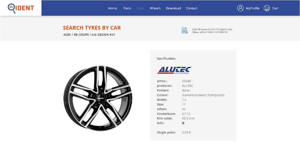Click the Cart text label

[275, 8]
